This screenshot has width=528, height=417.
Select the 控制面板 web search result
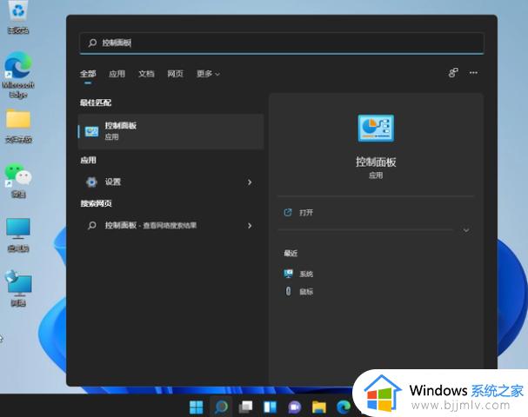(x=170, y=225)
